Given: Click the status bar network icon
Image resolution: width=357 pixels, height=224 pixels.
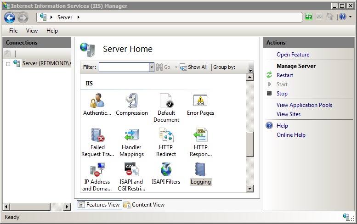Looking at the screenshot, I should point(346,217).
